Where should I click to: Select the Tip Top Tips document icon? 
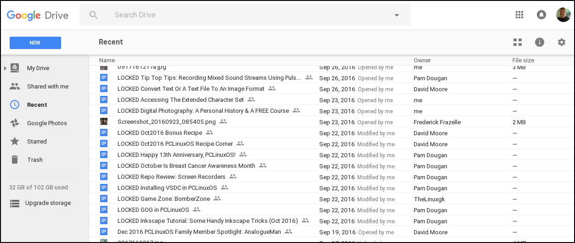[x=104, y=78]
